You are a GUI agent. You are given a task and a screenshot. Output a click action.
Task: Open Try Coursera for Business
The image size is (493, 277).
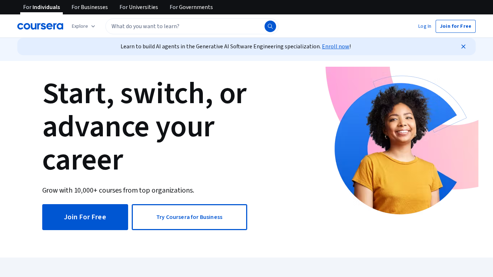(189, 217)
